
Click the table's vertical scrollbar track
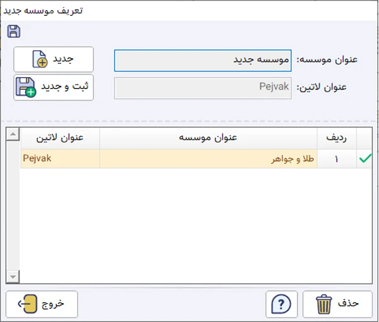point(13,208)
